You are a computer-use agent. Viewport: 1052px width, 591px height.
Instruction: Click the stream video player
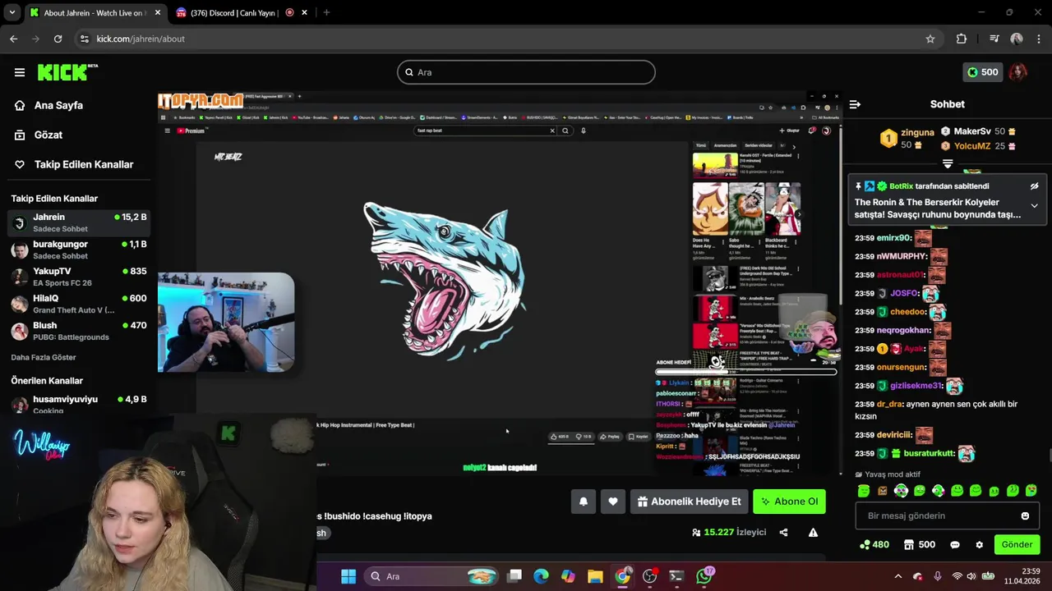point(500,283)
